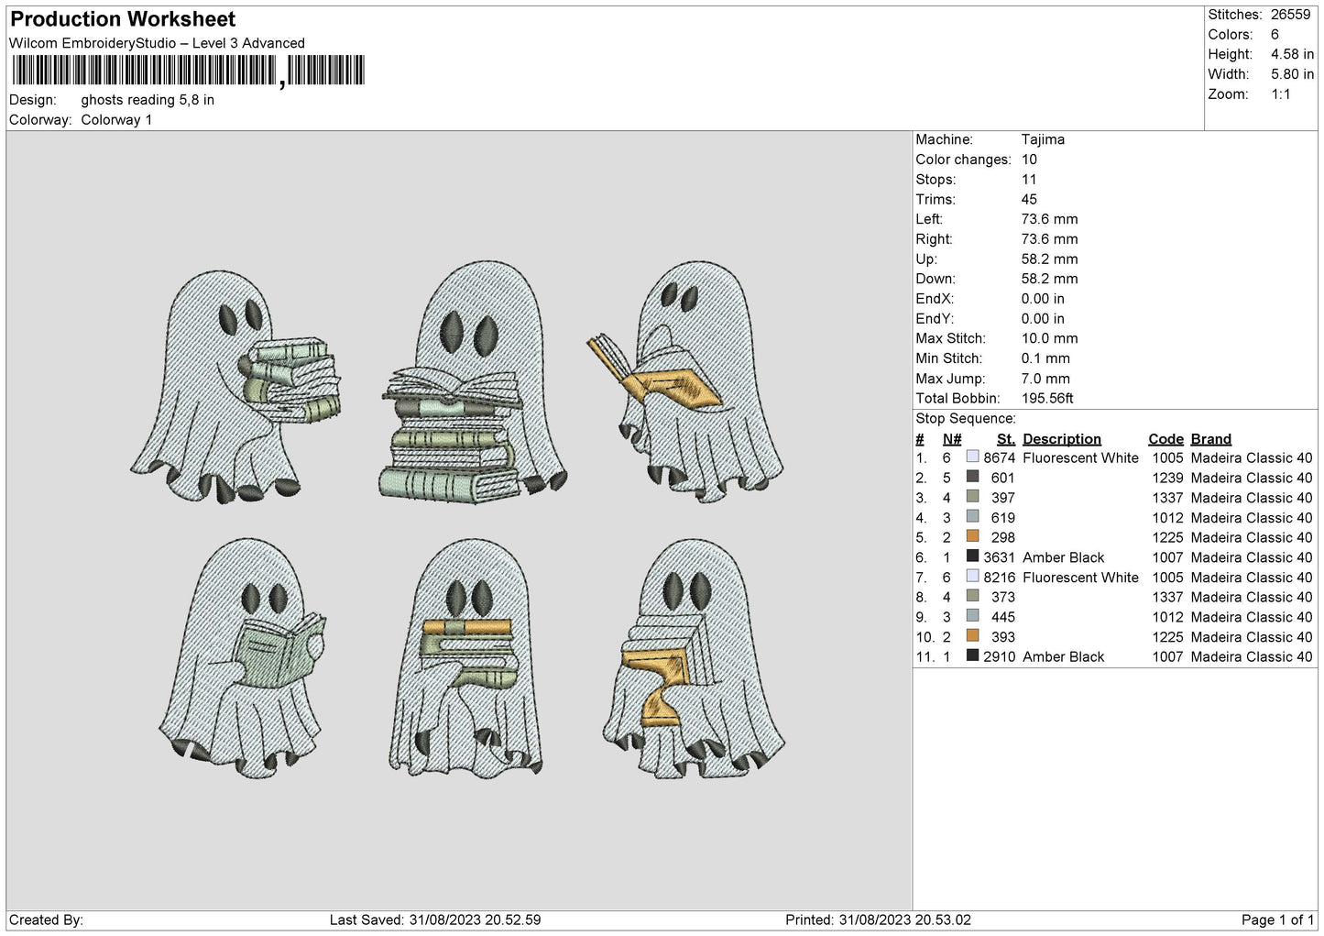Click the ghost holding orange and green books
This screenshot has height=936, width=1324.
[x=465, y=658]
